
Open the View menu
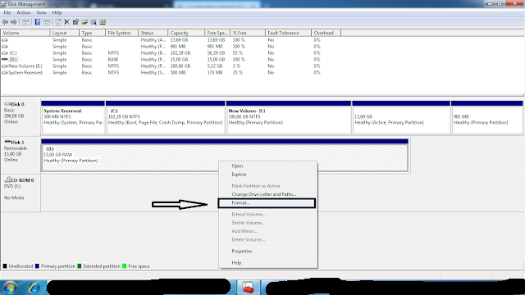coord(41,13)
